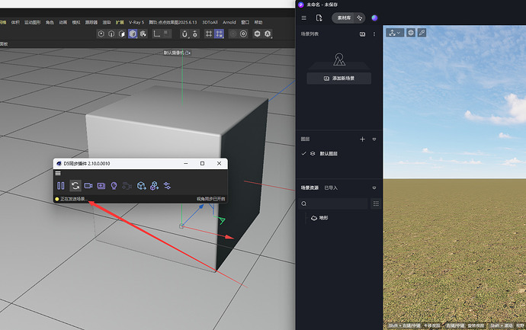The width and height of the screenshot is (526, 330).
Task: Click the scene resources search field
Action: [337, 203]
